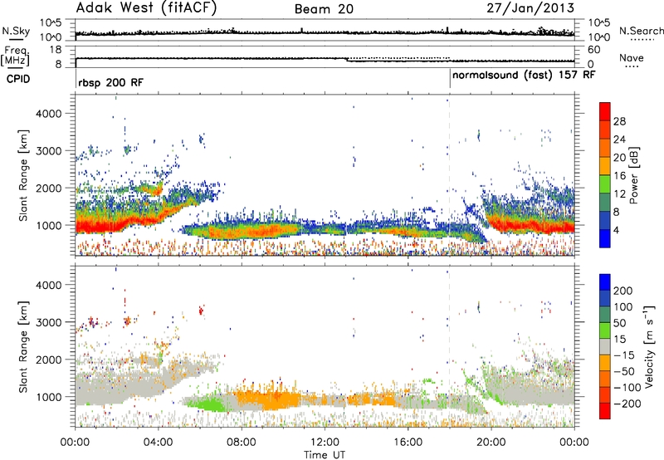Select 'normalsound (fast) 157 RF' CPID text
The width and height of the screenshot is (664, 460).
point(524,75)
